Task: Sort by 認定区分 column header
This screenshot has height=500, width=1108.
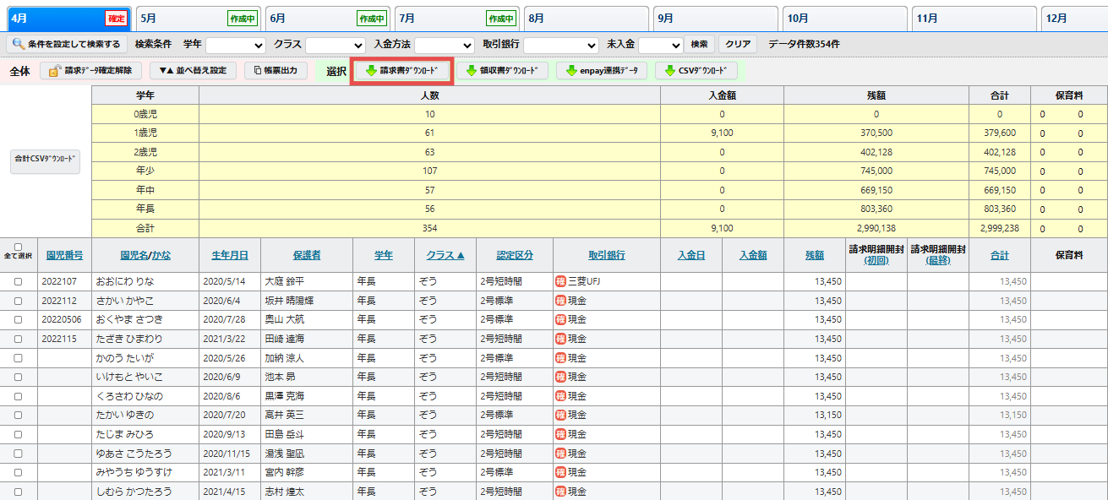Action: tap(514, 254)
